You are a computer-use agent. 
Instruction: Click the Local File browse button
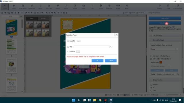pos(78,41)
